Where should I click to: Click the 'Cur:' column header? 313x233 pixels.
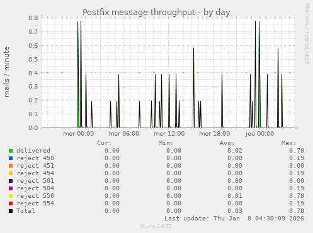pos(105,143)
